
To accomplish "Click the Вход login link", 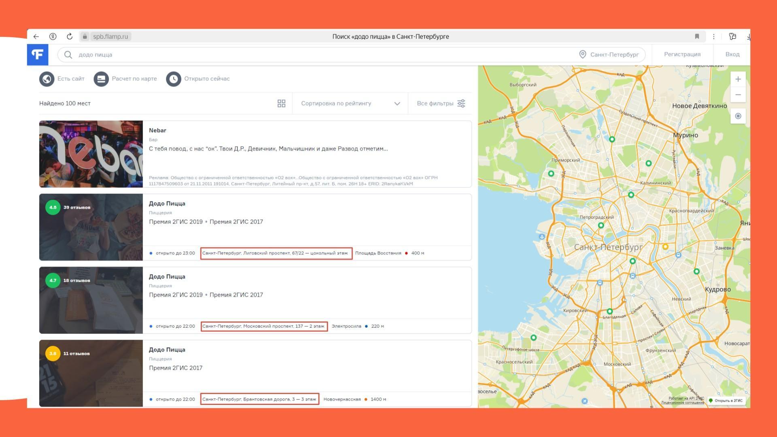I will [732, 54].
